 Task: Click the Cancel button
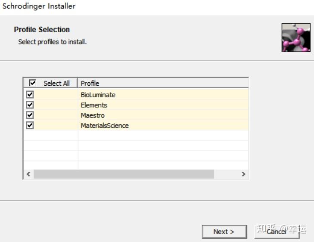tap(277, 232)
